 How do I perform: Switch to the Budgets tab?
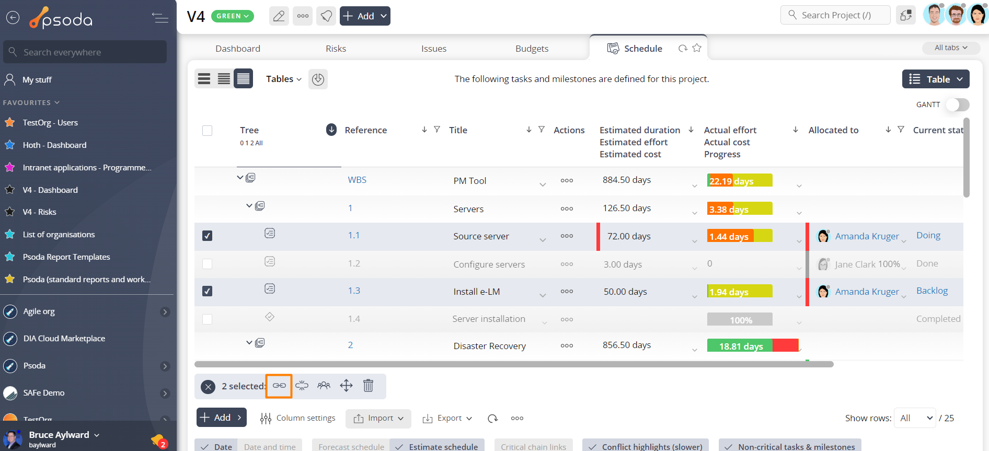click(532, 49)
